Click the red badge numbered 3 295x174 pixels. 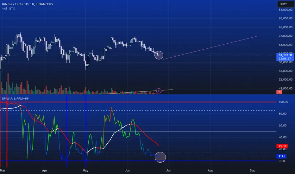(279, 92)
